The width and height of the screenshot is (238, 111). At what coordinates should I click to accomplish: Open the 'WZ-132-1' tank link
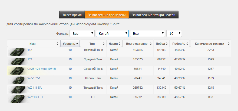(x=34, y=78)
